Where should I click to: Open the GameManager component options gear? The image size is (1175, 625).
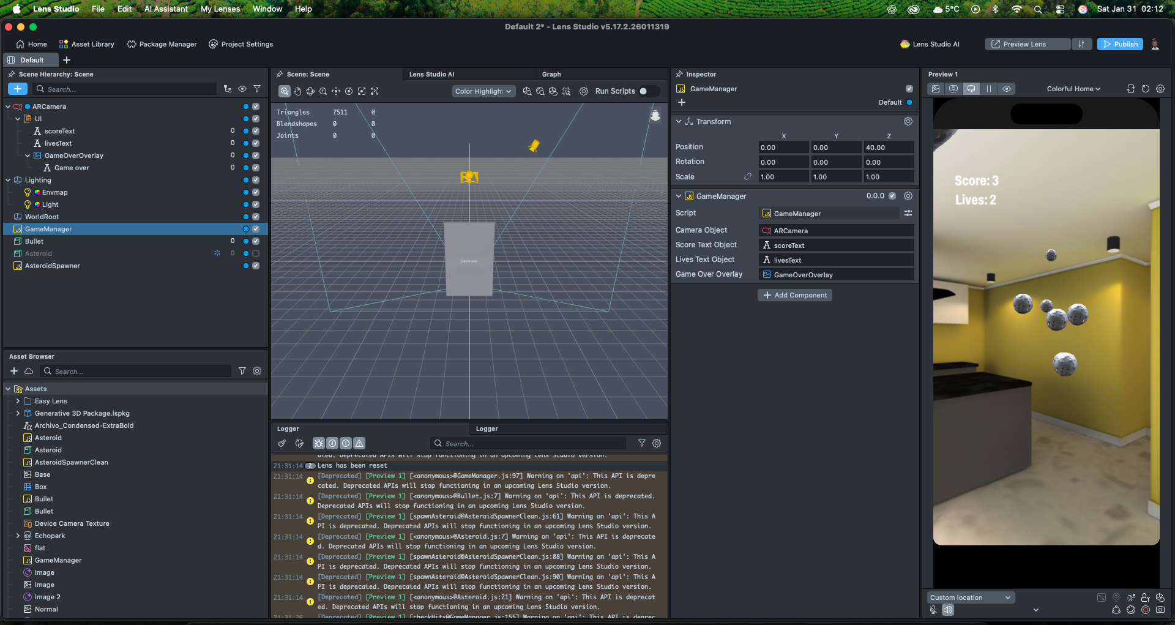point(908,196)
